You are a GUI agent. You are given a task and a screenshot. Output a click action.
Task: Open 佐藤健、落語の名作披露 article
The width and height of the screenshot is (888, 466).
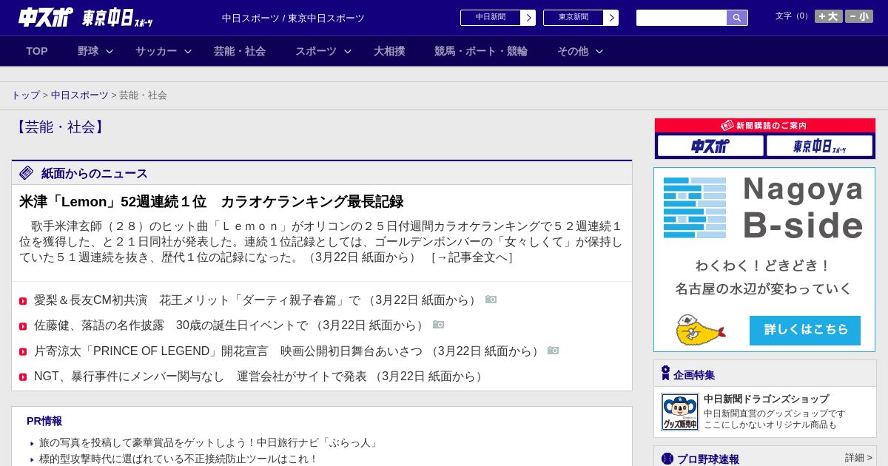(231, 325)
